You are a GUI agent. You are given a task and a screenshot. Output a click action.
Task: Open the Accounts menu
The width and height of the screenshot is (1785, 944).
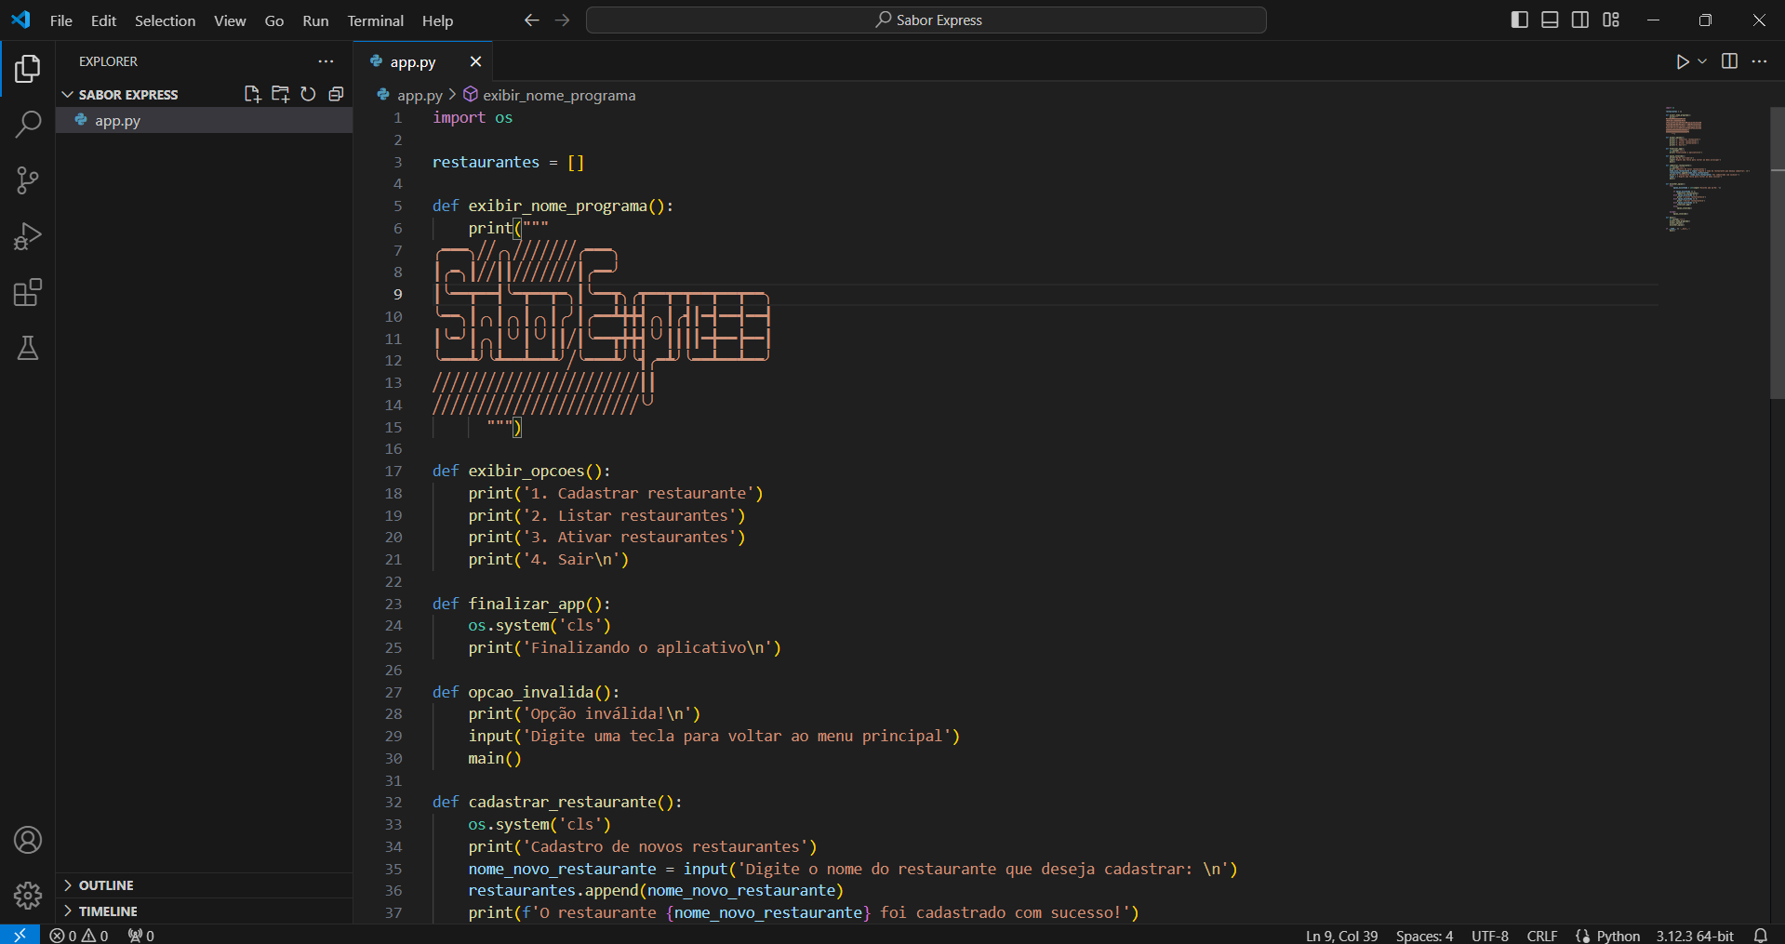tap(28, 840)
